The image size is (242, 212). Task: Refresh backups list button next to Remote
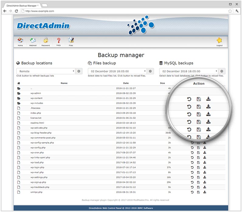[79, 71]
